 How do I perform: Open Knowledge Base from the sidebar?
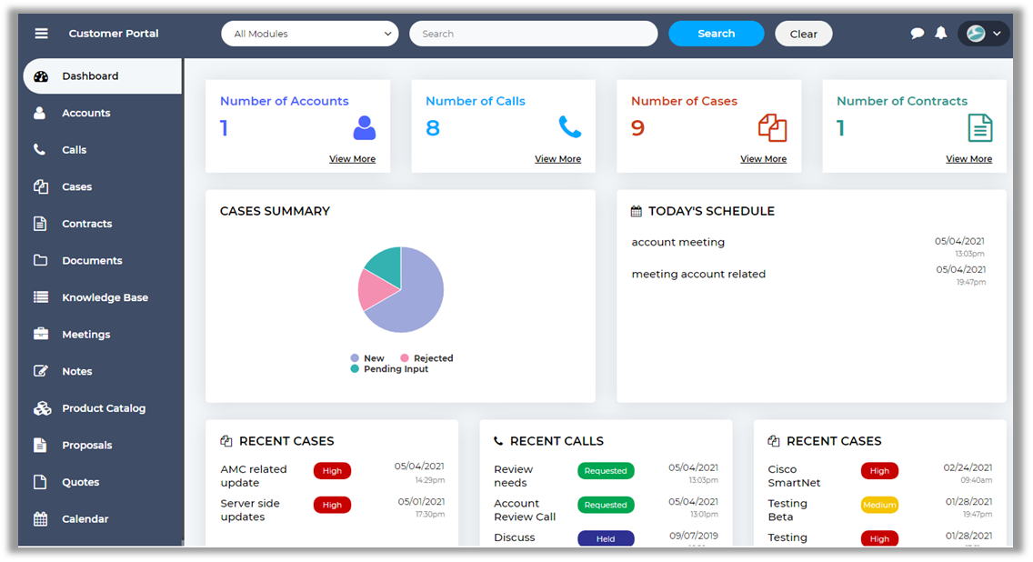click(x=105, y=297)
